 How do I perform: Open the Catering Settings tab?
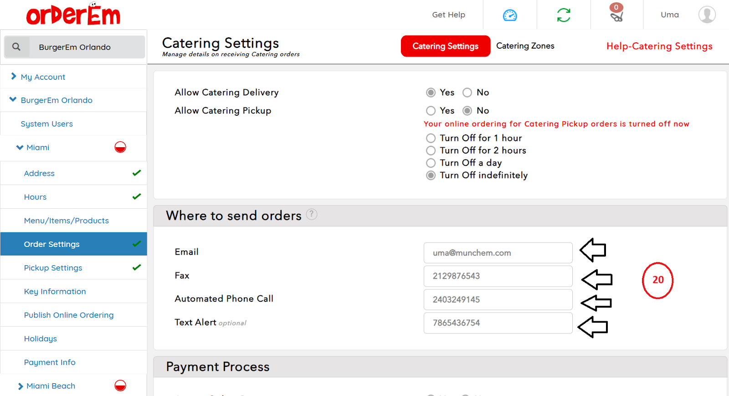coord(445,46)
